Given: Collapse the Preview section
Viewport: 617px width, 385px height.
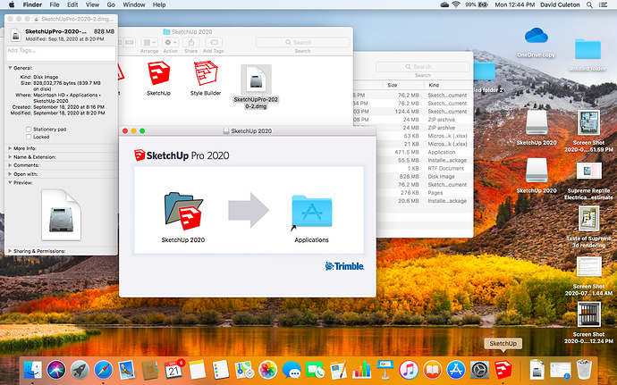Looking at the screenshot, I should click(x=10, y=182).
